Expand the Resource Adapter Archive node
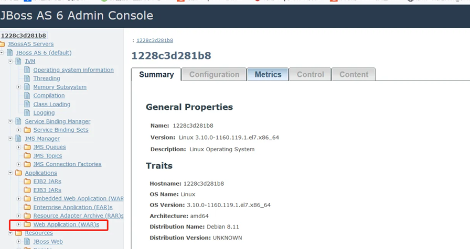470x249 pixels. click(18, 216)
